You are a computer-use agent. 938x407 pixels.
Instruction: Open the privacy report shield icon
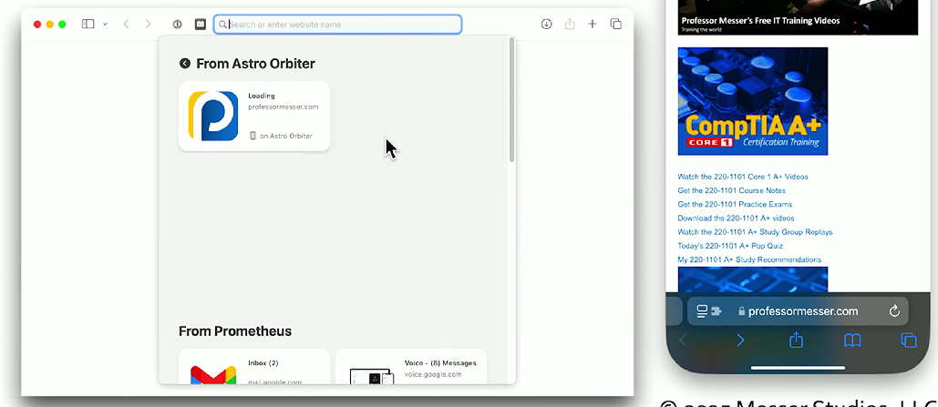(177, 24)
